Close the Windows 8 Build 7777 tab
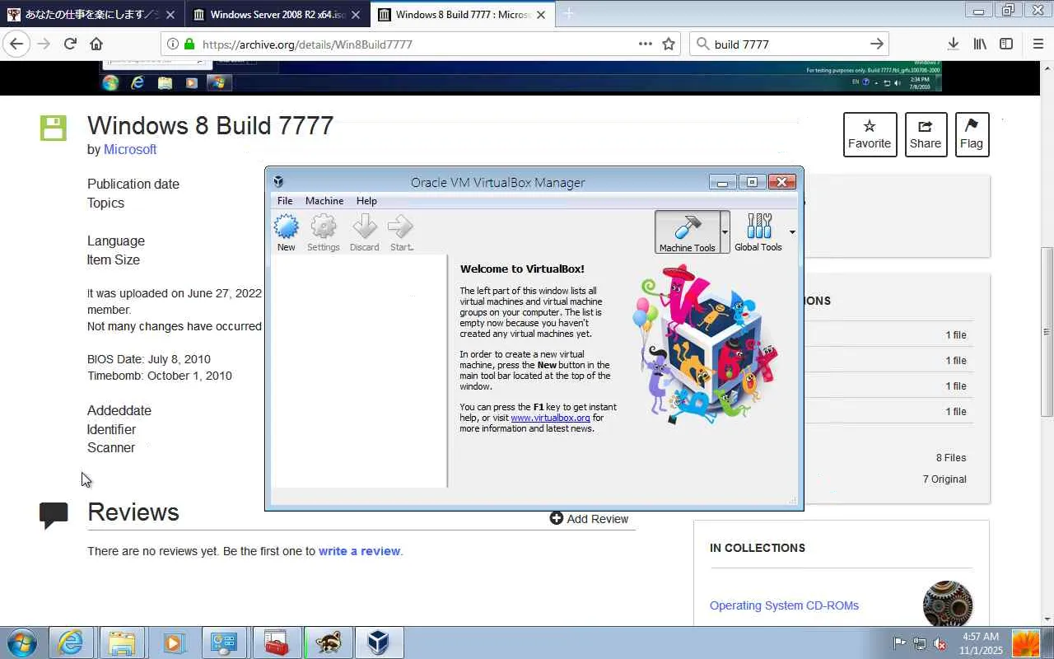The height and width of the screenshot is (659, 1054). tap(541, 14)
